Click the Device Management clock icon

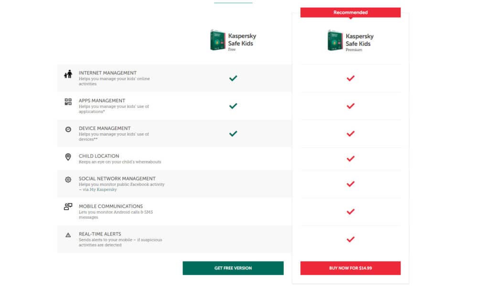click(68, 129)
